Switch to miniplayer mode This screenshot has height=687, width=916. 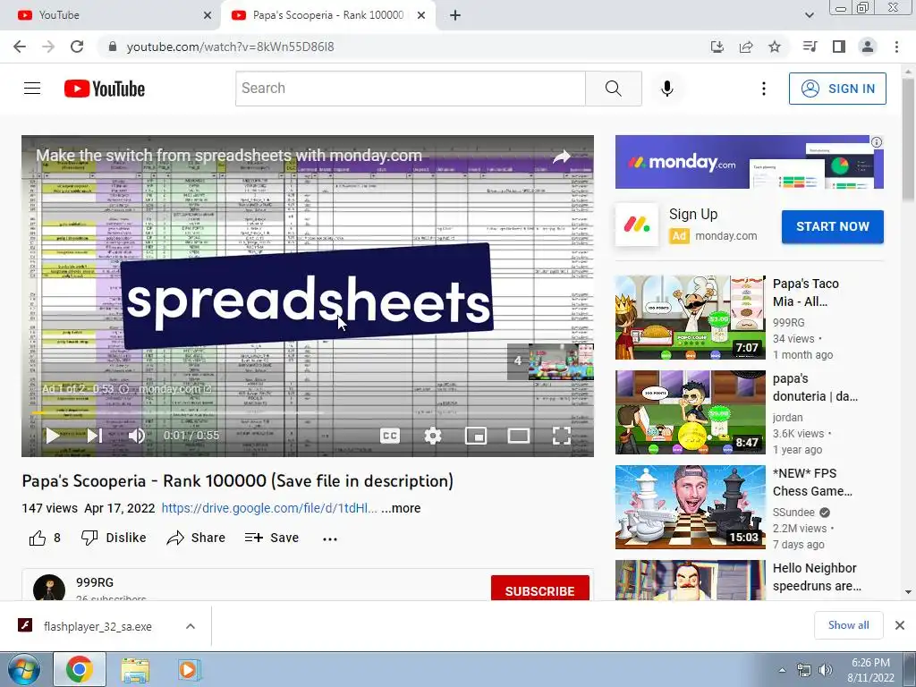click(x=476, y=436)
